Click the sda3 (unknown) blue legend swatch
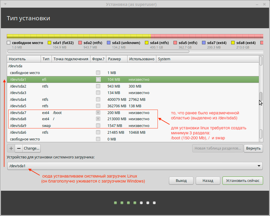This screenshot has width=270, height=216. 109,43
